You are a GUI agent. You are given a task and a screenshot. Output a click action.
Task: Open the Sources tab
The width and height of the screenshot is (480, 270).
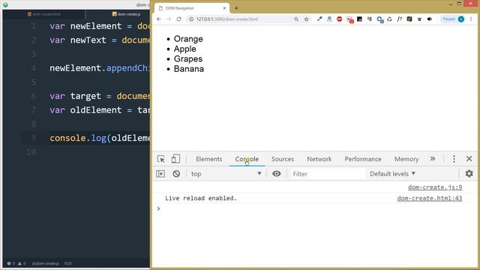click(x=283, y=159)
